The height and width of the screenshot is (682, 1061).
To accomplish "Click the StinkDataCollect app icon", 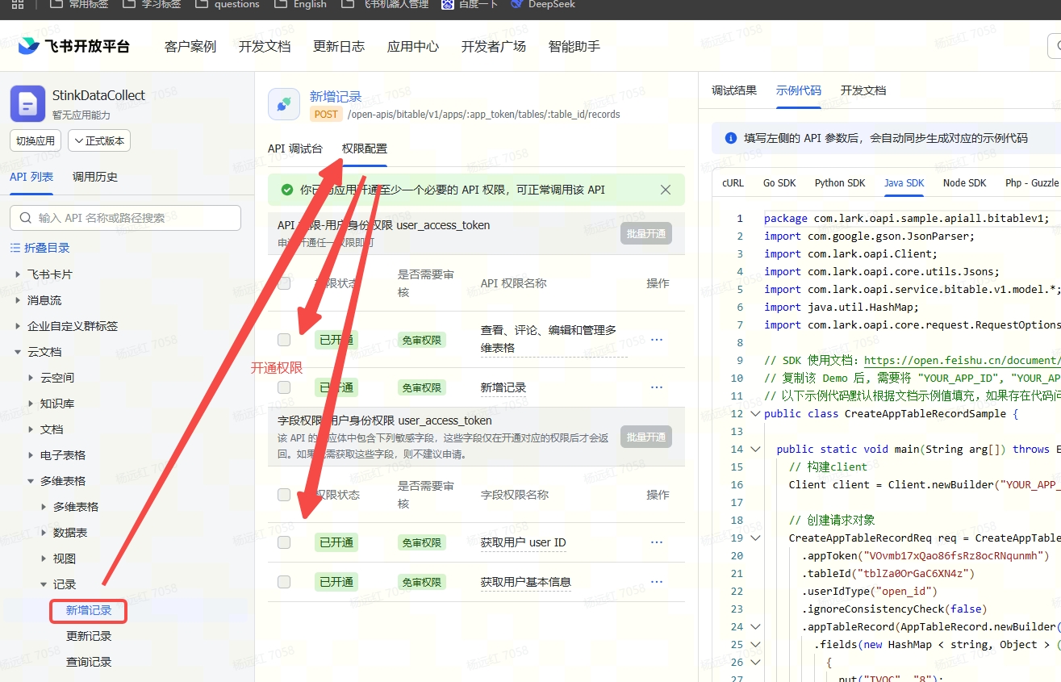I will click(27, 104).
